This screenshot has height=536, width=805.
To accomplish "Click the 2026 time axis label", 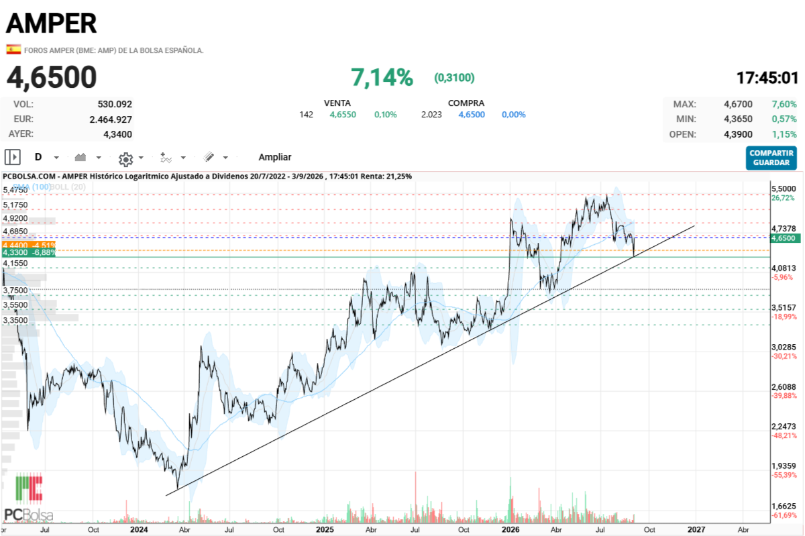I will (511, 529).
